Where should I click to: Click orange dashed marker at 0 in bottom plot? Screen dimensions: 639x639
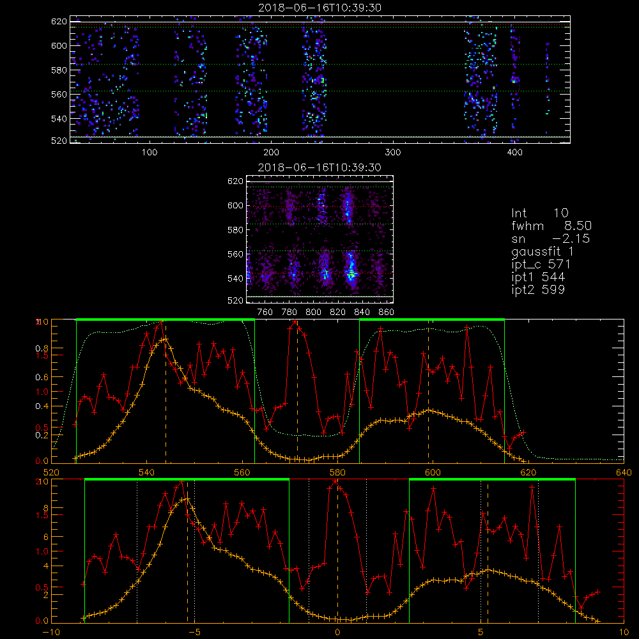click(337, 551)
